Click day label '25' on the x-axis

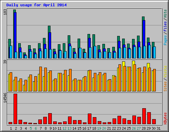tap(129, 128)
